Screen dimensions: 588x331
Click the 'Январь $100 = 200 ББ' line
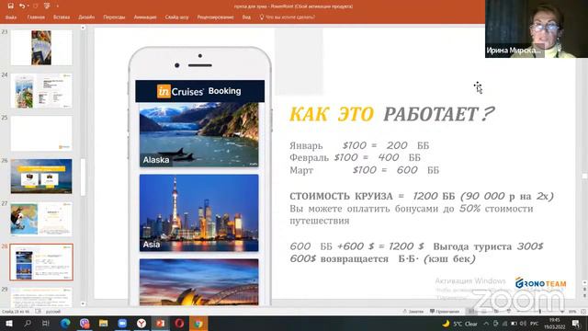(359, 145)
